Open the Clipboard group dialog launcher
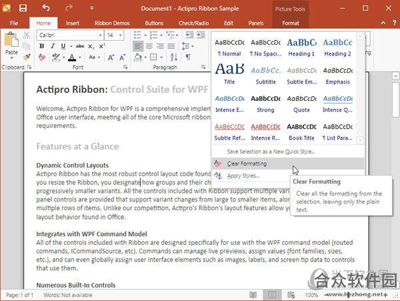Screen dimensions: 400x301 (29, 67)
